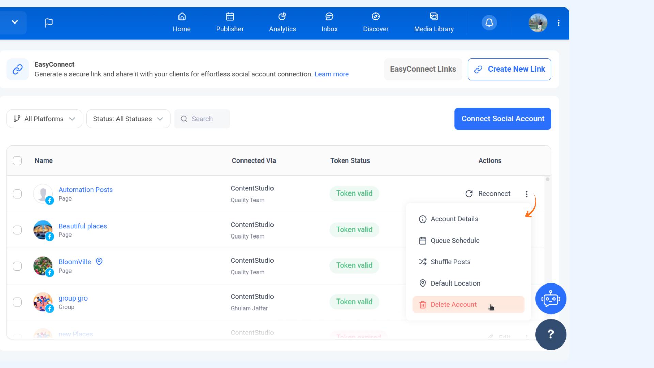
Task: Check the BloomVille row checkbox
Action: pyautogui.click(x=17, y=266)
